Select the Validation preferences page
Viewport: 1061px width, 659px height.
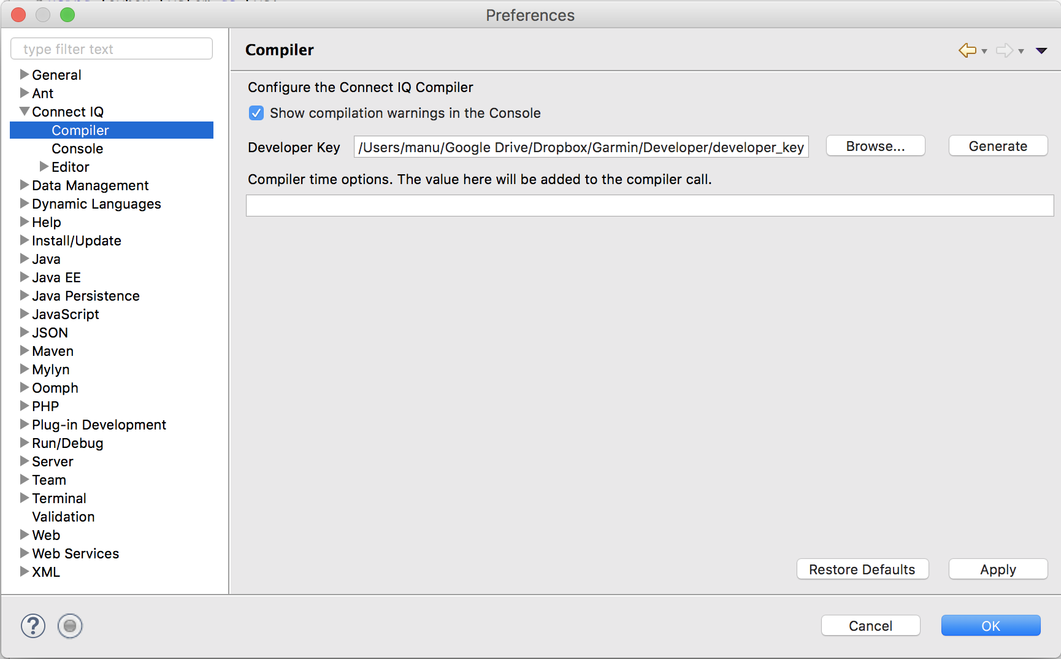[x=63, y=517]
